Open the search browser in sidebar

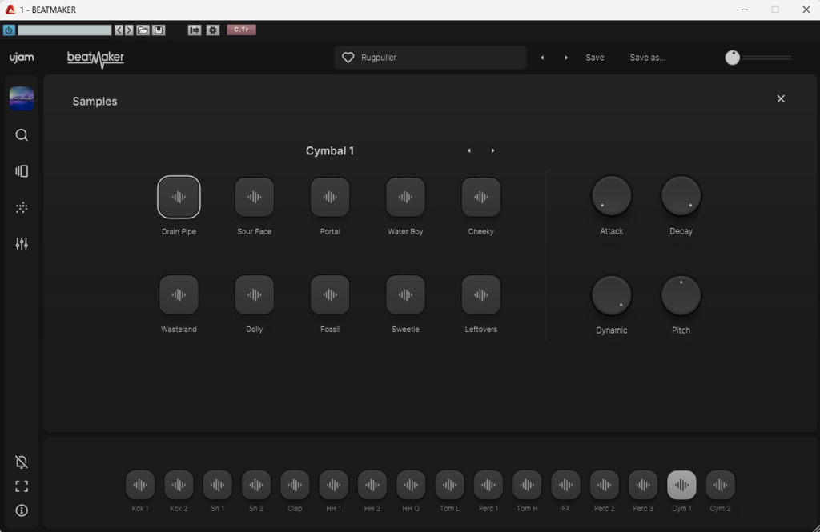[22, 135]
